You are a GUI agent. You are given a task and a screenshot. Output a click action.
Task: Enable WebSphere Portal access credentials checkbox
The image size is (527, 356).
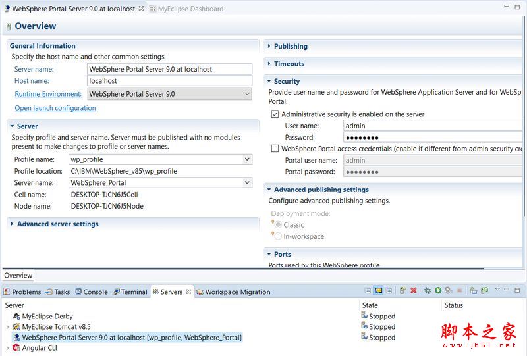(275, 149)
